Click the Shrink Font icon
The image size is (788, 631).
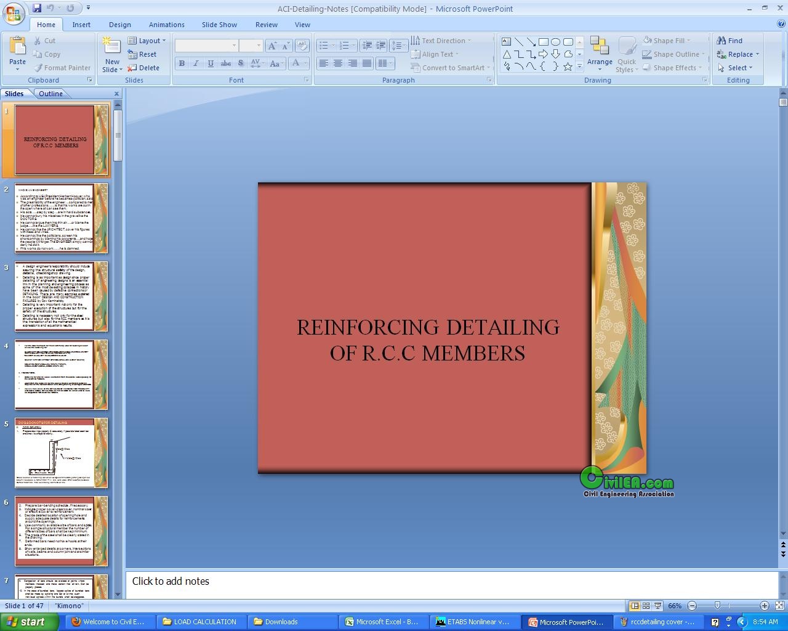point(285,46)
